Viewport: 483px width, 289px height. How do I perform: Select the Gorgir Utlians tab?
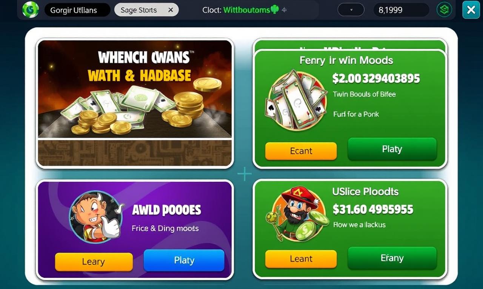77,10
